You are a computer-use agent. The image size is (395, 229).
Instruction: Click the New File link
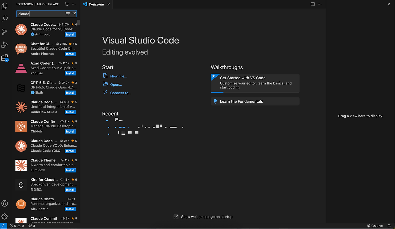pos(118,76)
